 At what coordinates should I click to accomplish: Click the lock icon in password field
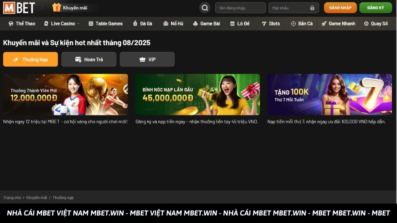(x=312, y=8)
